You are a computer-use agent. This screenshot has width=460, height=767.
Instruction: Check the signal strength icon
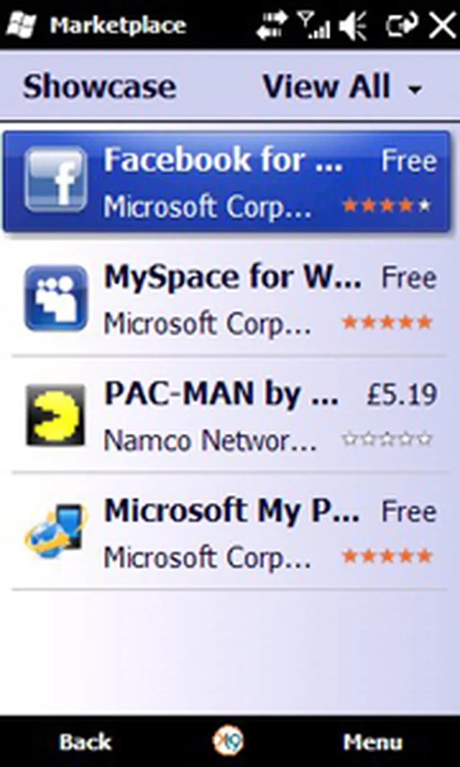click(314, 25)
